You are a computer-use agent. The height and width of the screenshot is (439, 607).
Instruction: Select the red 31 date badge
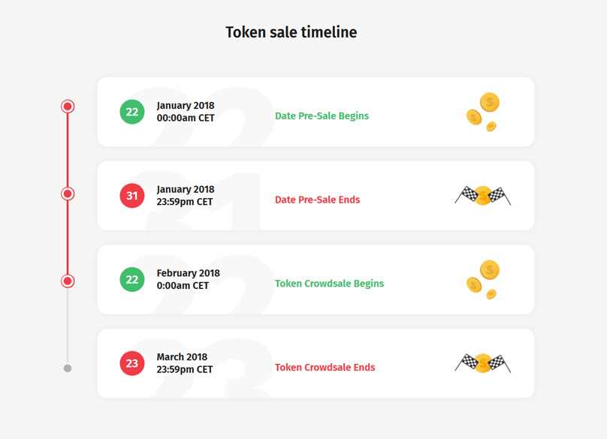click(x=132, y=196)
